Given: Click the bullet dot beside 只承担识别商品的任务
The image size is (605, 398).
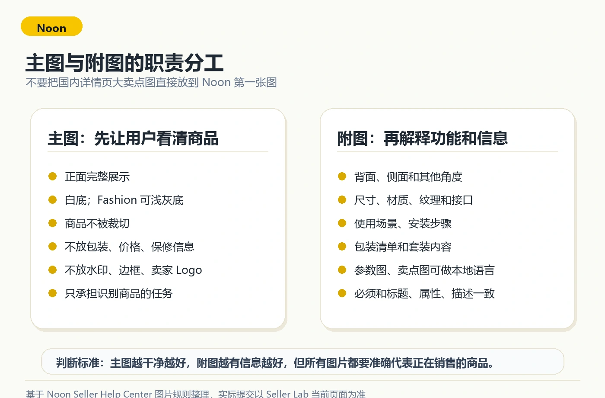Looking at the screenshot, I should click(53, 293).
